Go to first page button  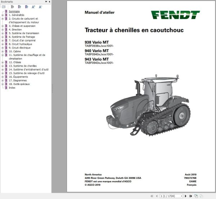click(x=152, y=196)
